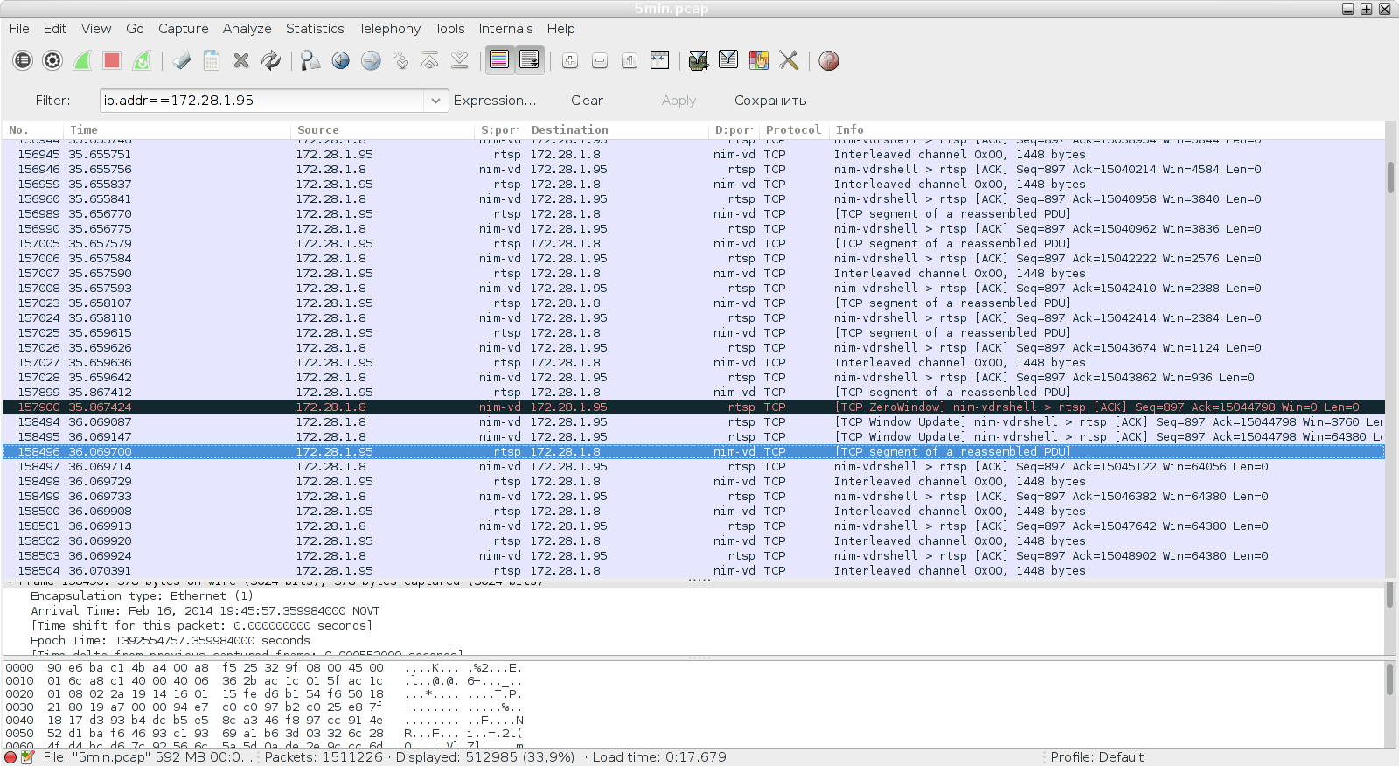Screen dimensions: 1399x766
Task: Edit capture filters
Action: click(x=699, y=60)
